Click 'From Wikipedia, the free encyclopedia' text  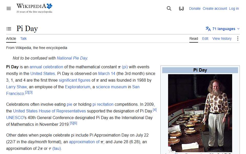(37, 48)
